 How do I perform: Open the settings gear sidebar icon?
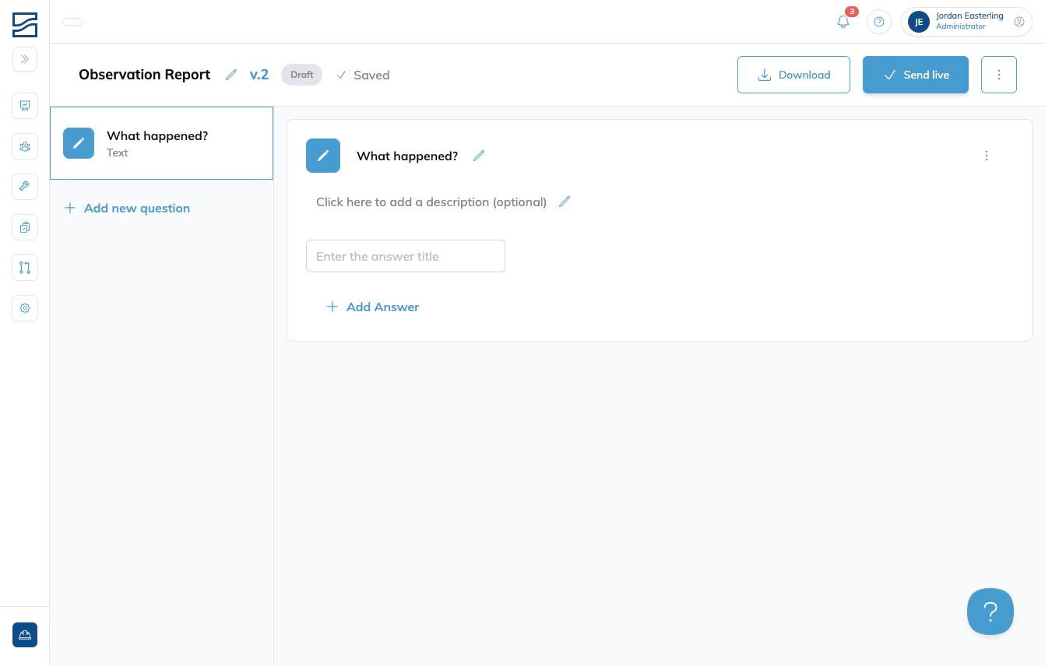coord(25,308)
